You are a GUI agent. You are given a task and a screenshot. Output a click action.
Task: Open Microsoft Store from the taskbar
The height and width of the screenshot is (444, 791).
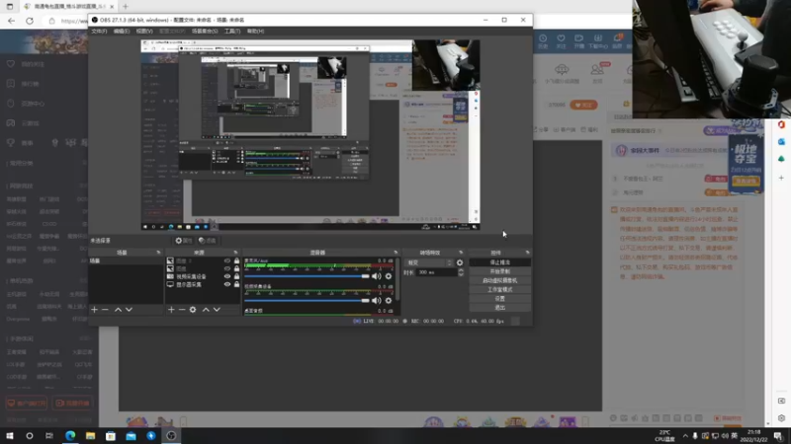(x=111, y=436)
